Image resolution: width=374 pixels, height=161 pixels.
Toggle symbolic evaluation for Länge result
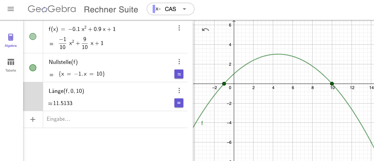pos(179,103)
